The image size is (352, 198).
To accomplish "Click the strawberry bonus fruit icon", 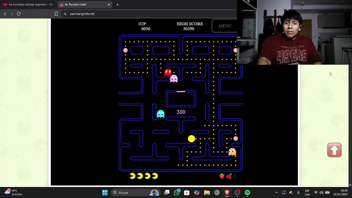I will (x=222, y=176).
